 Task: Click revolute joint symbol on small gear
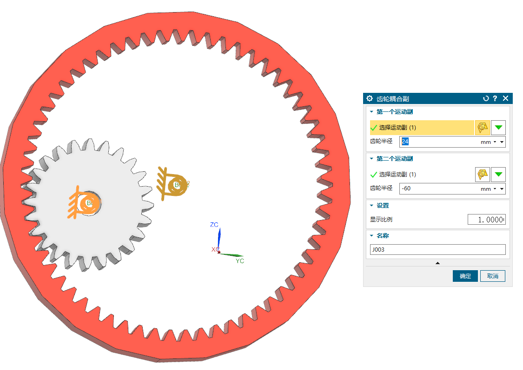[x=83, y=203]
